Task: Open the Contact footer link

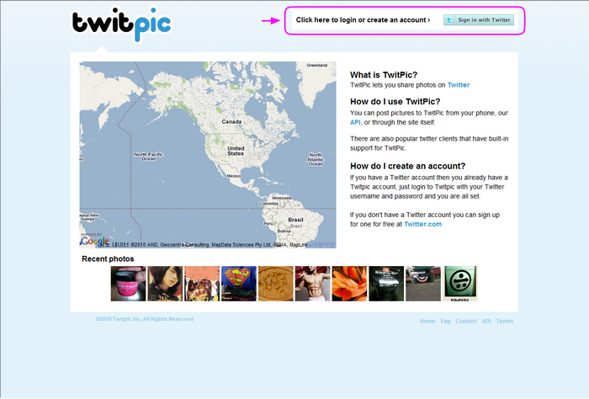Action: point(466,322)
